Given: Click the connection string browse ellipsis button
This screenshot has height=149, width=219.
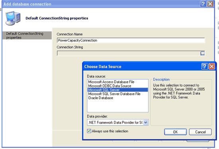Looking at the screenshot, I should (202, 53).
